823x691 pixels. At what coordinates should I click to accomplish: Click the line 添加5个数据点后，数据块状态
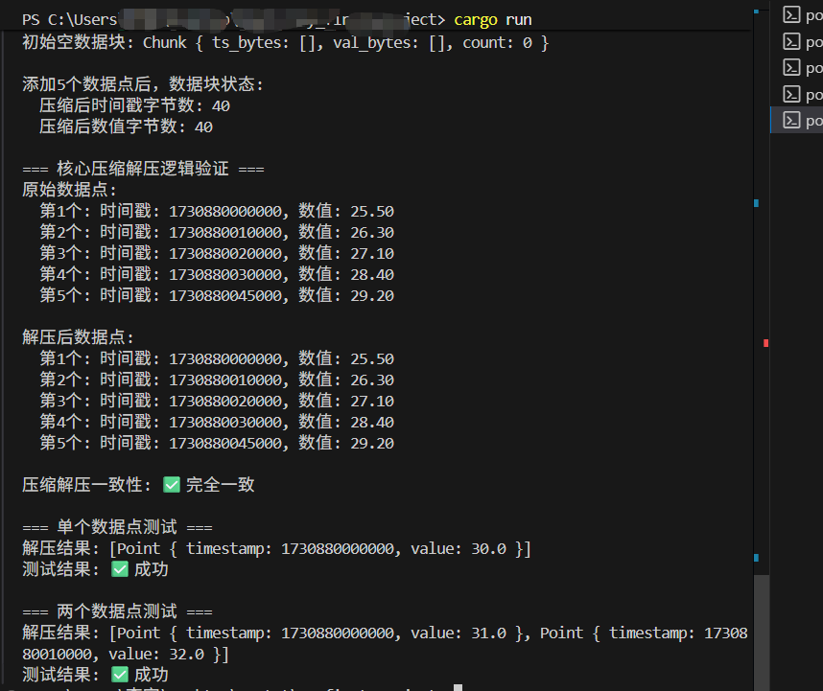[143, 84]
